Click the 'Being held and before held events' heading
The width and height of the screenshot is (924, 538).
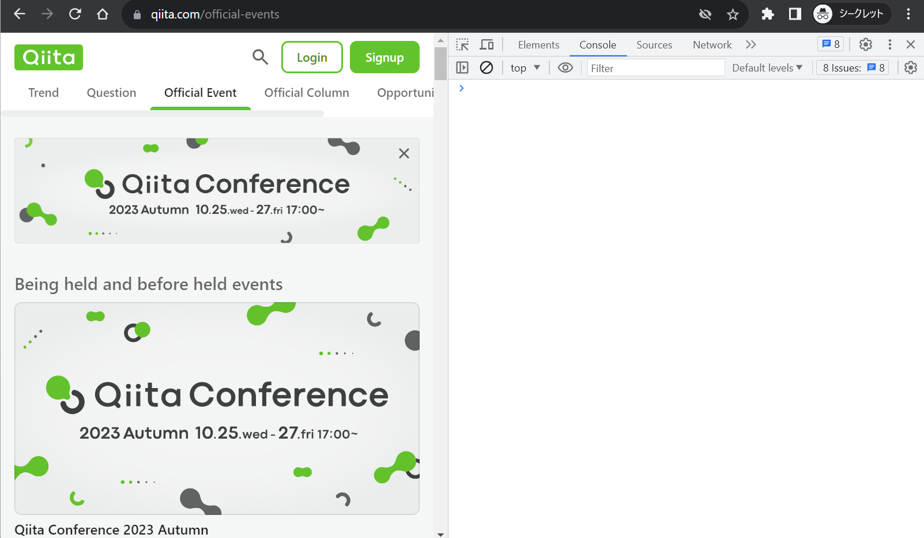[x=149, y=284]
